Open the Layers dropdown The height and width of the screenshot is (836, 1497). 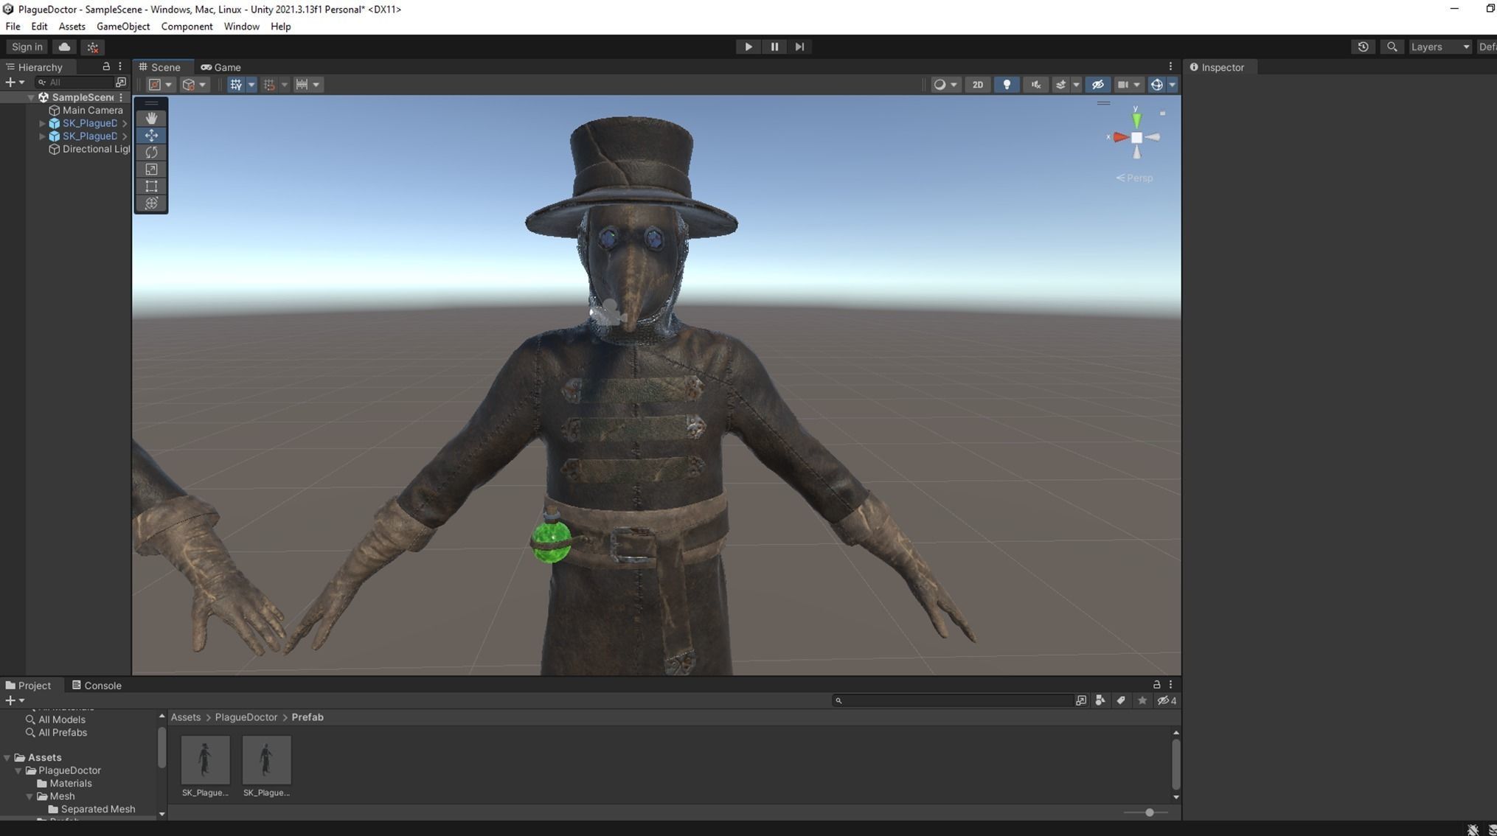pos(1439,46)
